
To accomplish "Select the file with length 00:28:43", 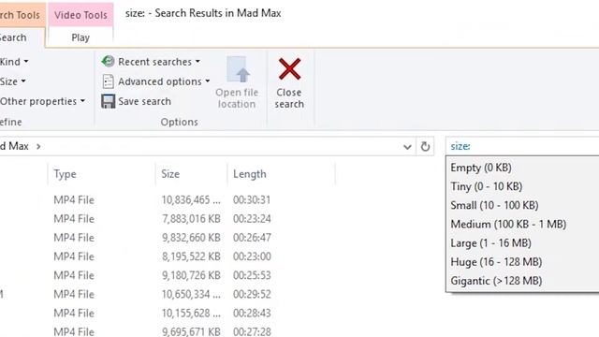I will (x=168, y=314).
